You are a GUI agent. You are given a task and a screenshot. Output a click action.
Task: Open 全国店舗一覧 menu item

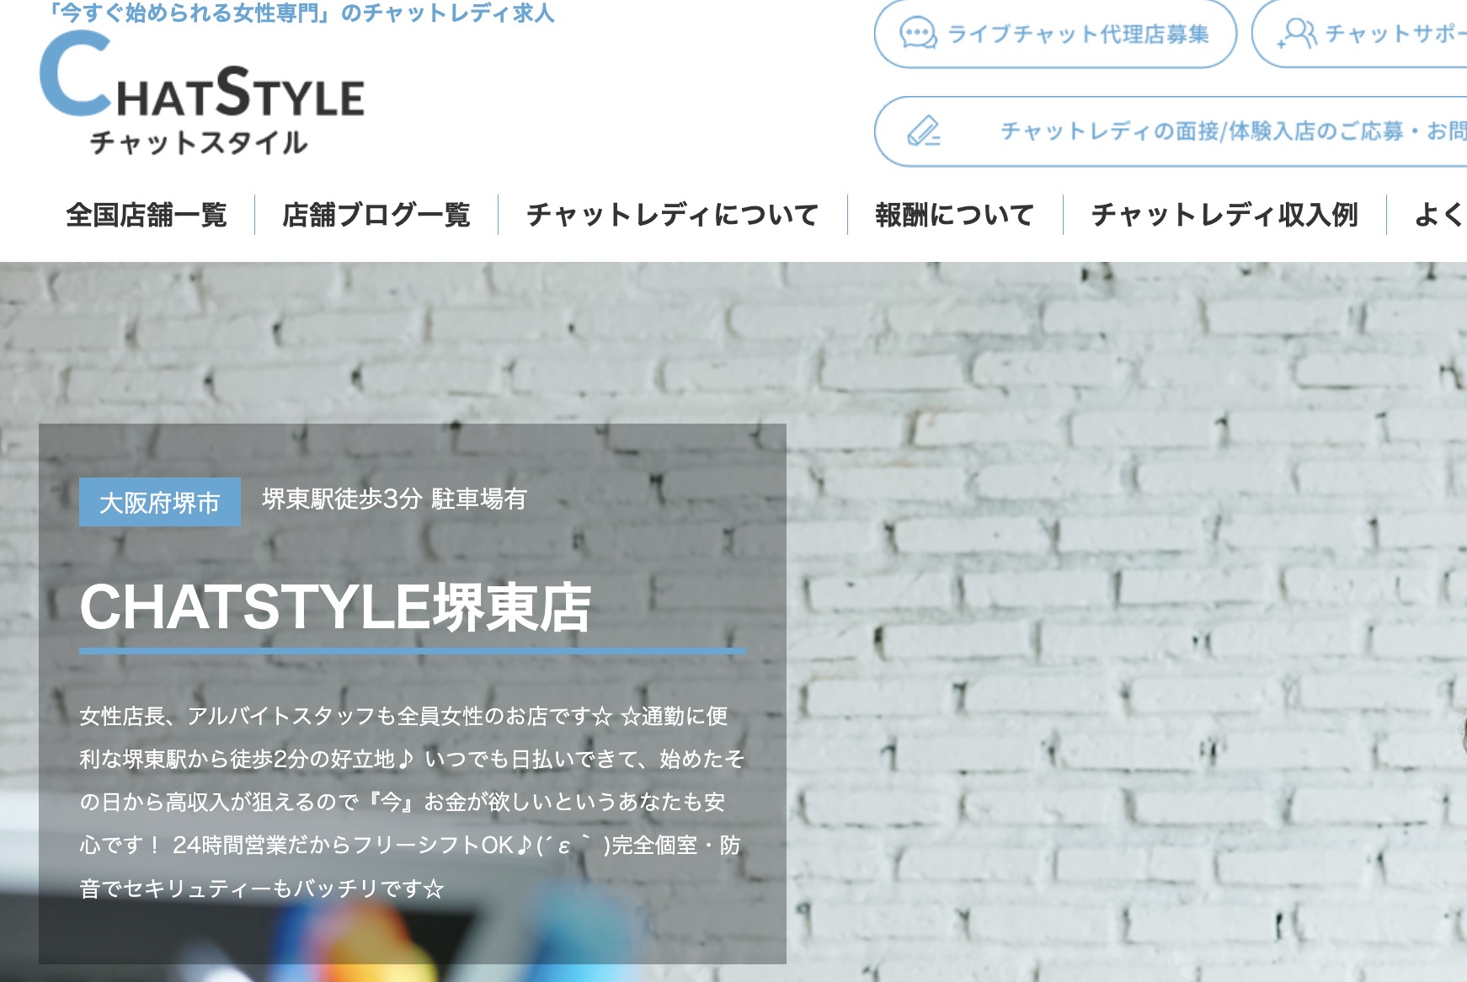click(x=147, y=215)
